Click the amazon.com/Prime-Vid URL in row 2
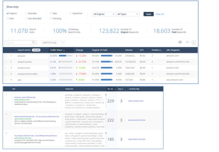Image resolution: width=219 pixels, height=152 pixels. 178,62
